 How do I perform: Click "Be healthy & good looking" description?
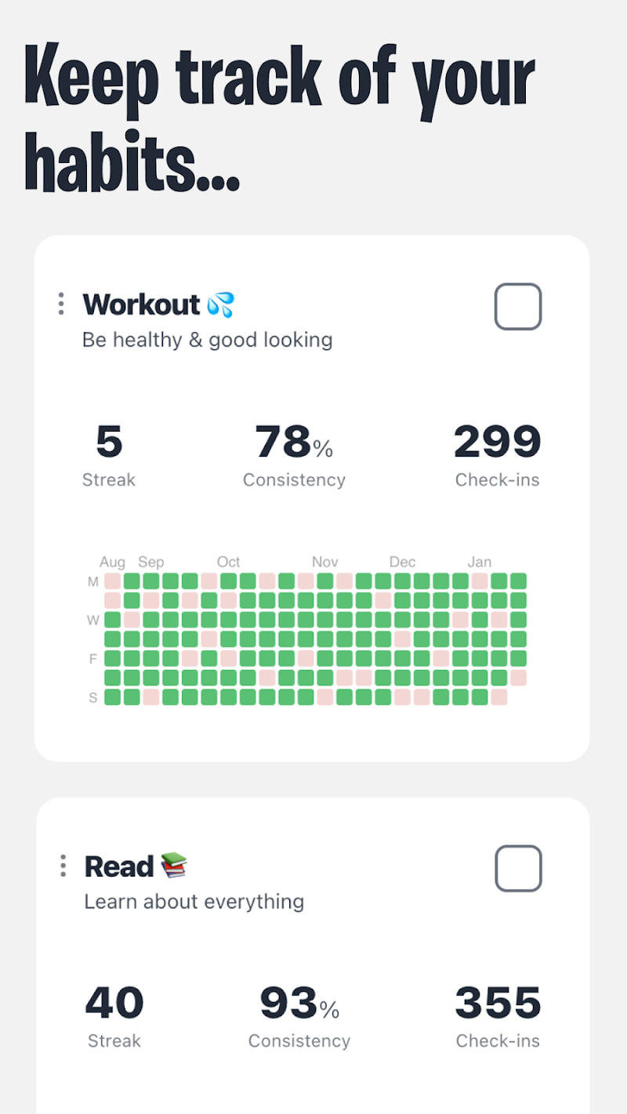208,340
